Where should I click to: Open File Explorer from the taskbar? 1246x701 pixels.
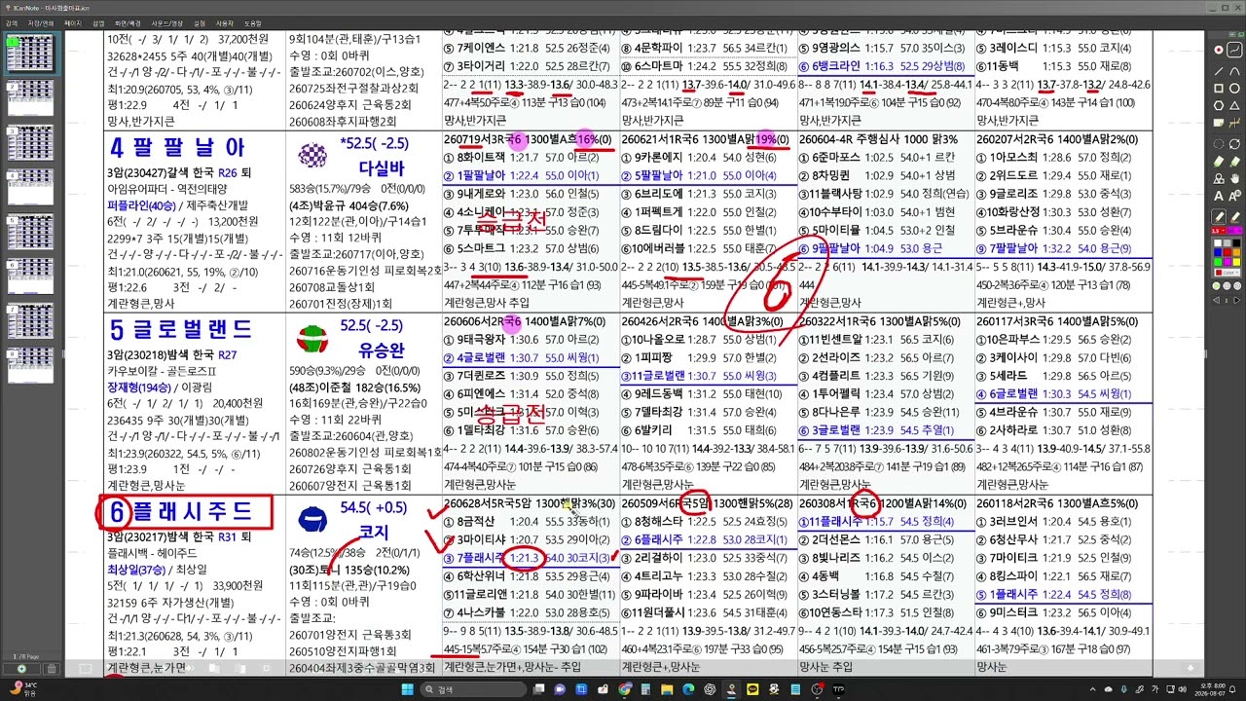(x=666, y=689)
